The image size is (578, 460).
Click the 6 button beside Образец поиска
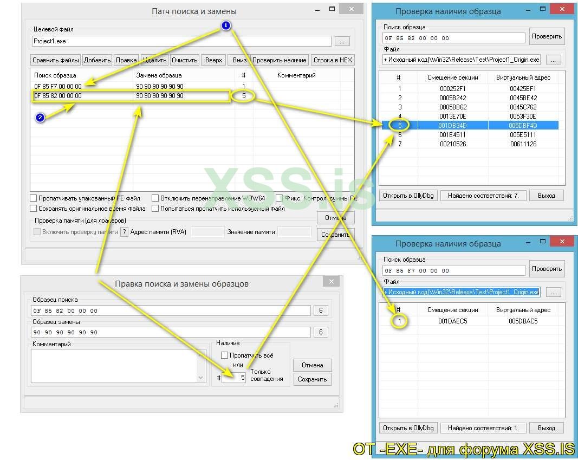(320, 310)
